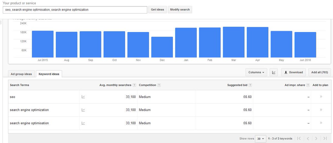Select the seo keyword text
Image resolution: width=333 pixels, height=143 pixels.
(12, 97)
